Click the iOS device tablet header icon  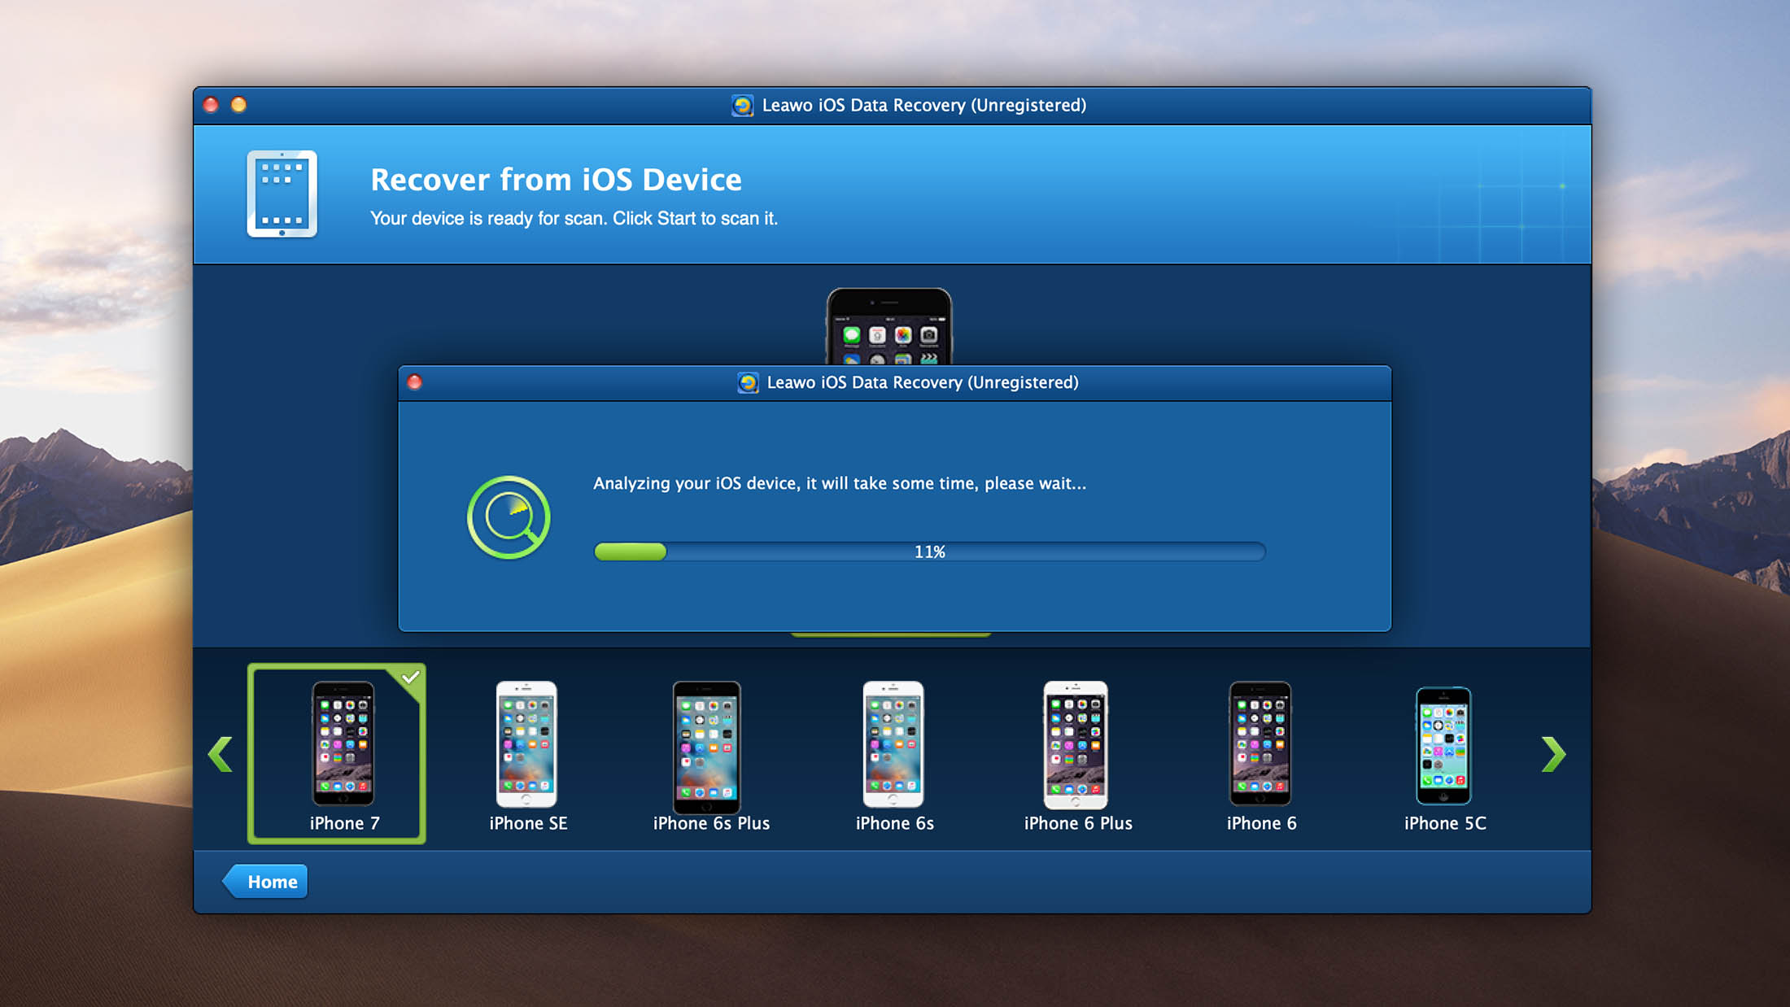pyautogui.click(x=282, y=194)
